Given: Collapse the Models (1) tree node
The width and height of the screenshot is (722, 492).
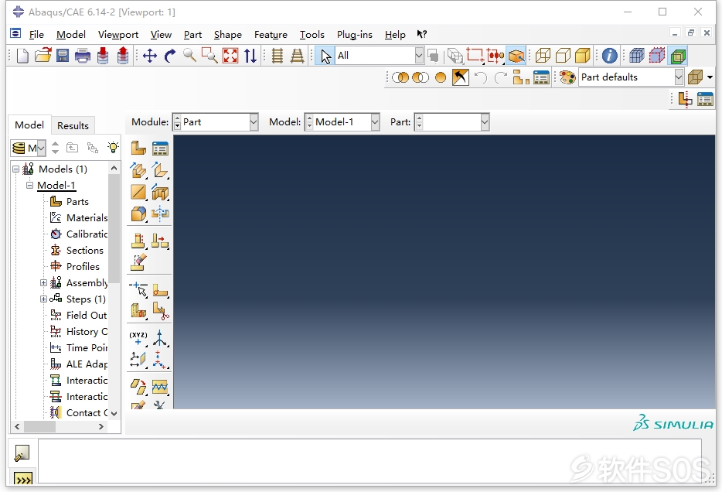Looking at the screenshot, I should click(x=15, y=169).
